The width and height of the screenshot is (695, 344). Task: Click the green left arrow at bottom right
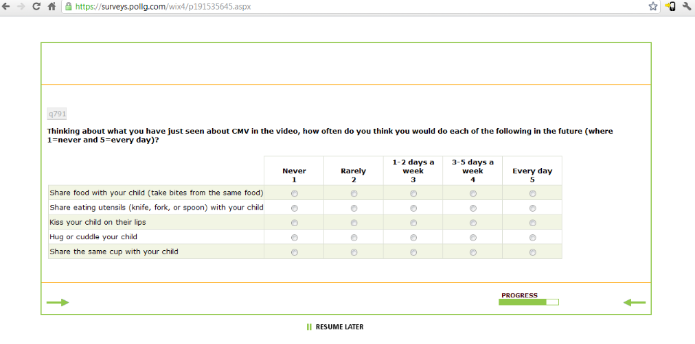(x=635, y=302)
